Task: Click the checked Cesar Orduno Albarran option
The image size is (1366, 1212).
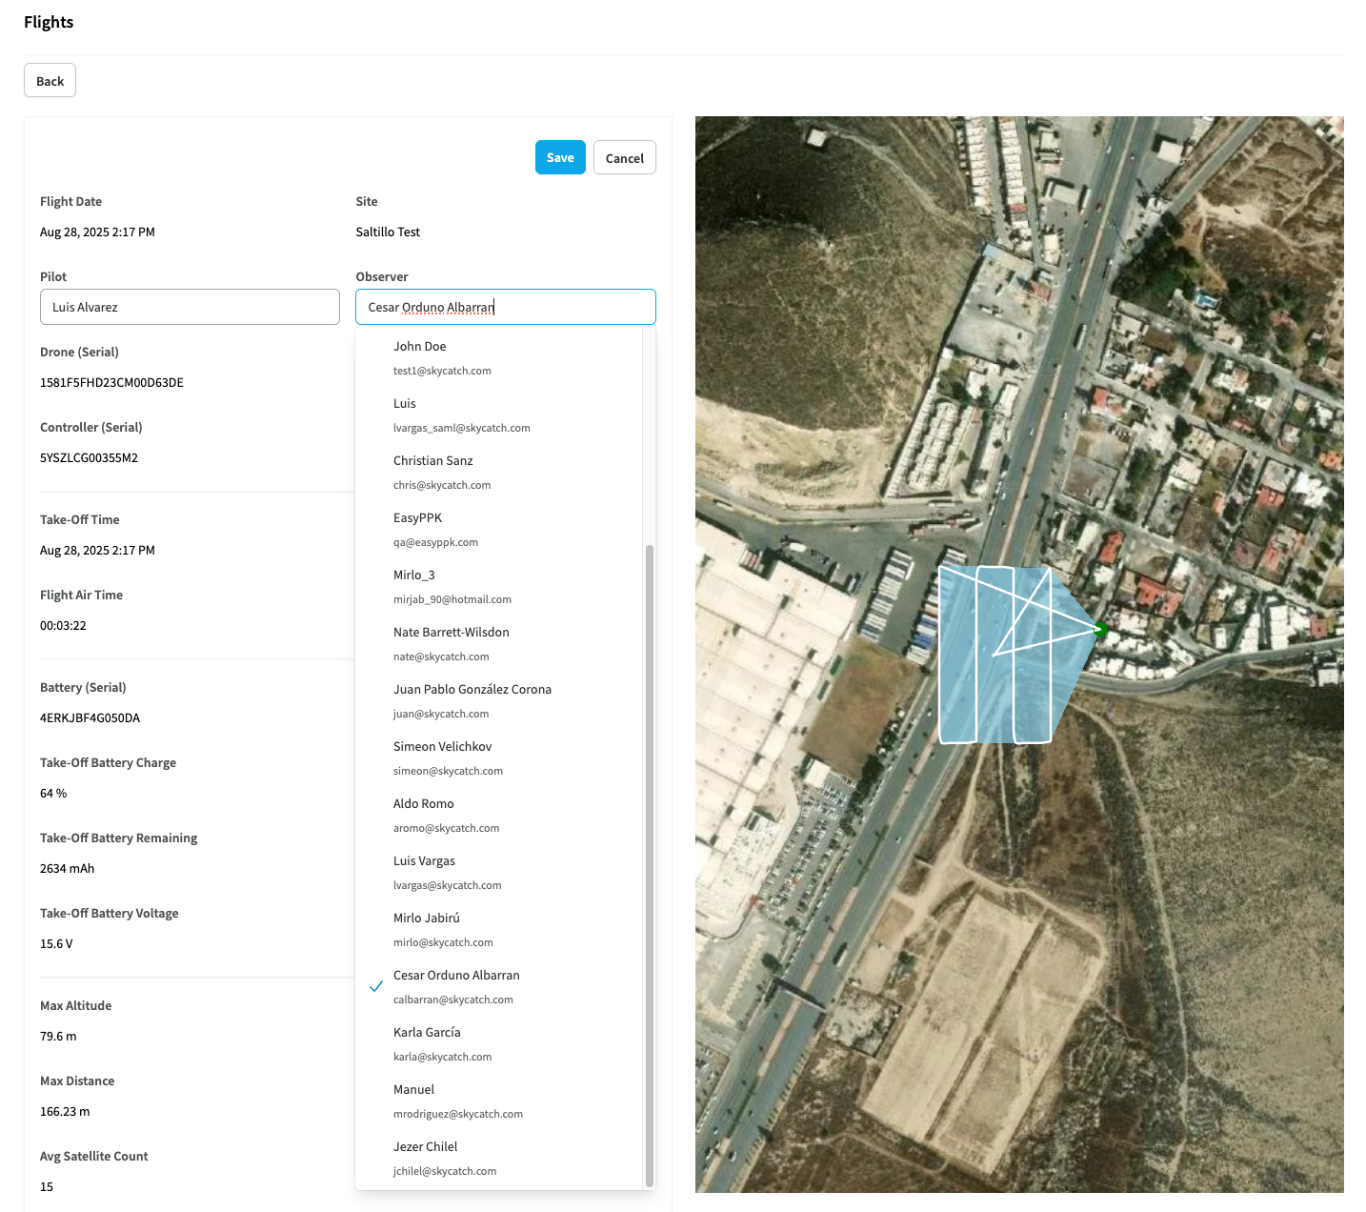Action: click(x=499, y=987)
